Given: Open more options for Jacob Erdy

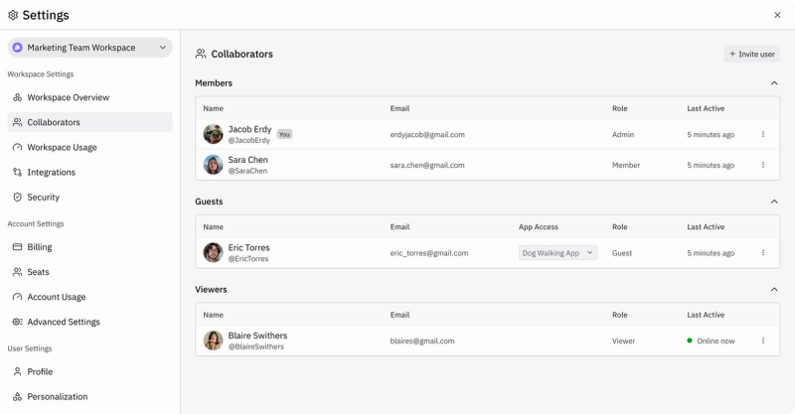Looking at the screenshot, I should click(763, 134).
